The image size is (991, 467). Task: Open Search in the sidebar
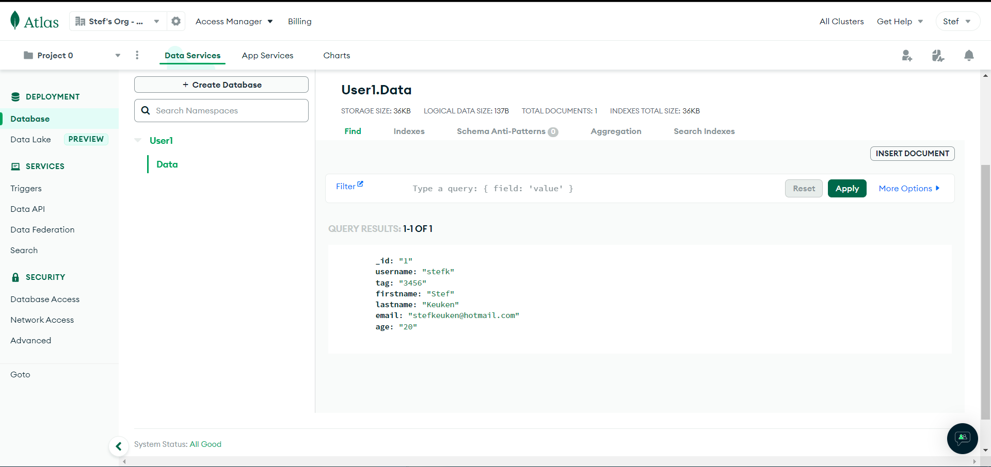24,251
